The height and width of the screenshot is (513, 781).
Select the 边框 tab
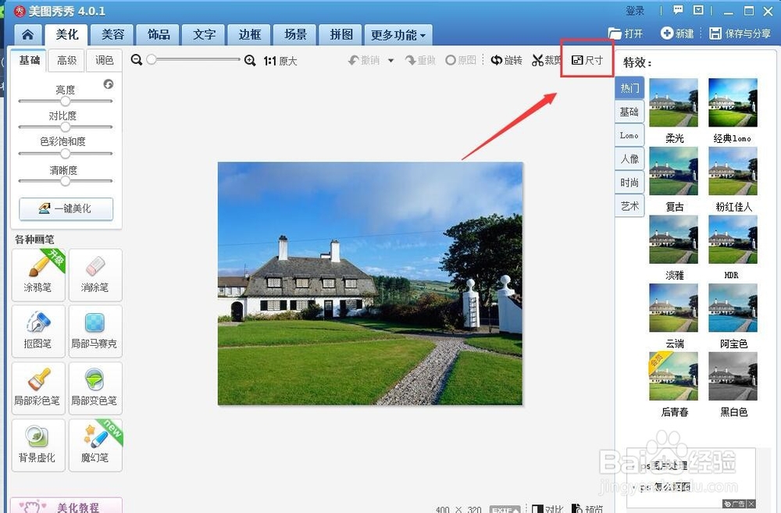click(x=250, y=34)
